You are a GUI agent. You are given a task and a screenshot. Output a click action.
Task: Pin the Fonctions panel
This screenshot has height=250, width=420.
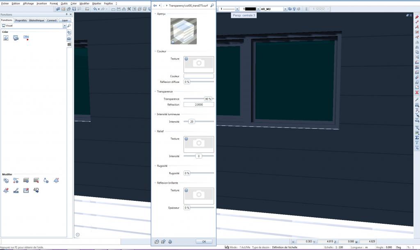tap(67, 14)
